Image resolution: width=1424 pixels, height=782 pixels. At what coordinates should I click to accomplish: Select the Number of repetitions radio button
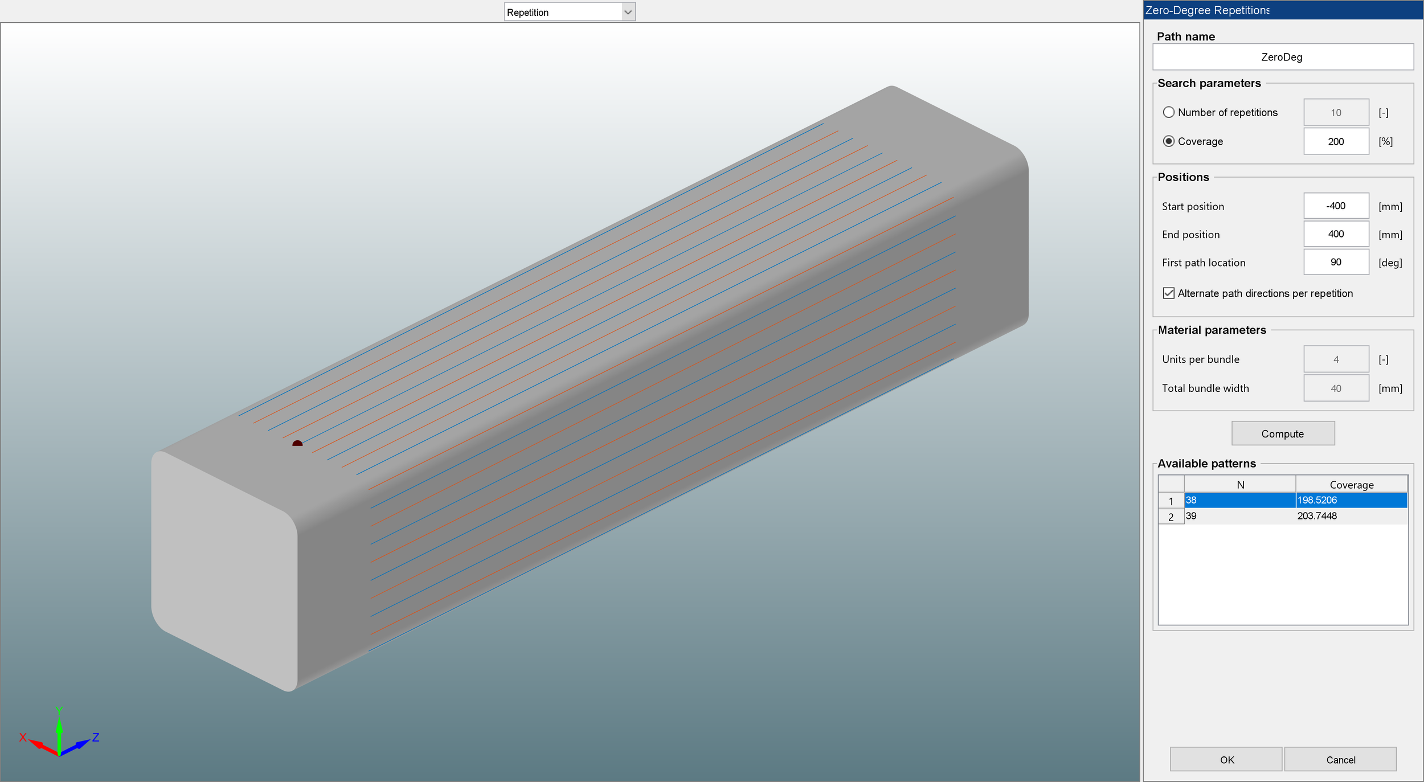tap(1168, 112)
